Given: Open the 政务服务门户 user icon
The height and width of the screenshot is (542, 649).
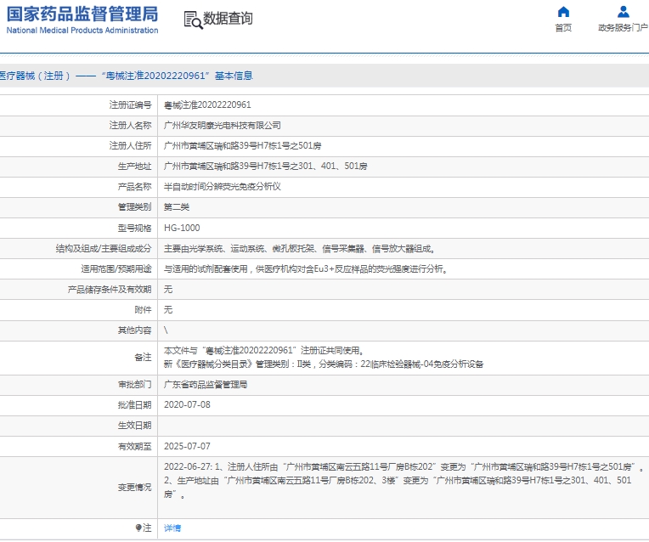Looking at the screenshot, I should (623, 12).
